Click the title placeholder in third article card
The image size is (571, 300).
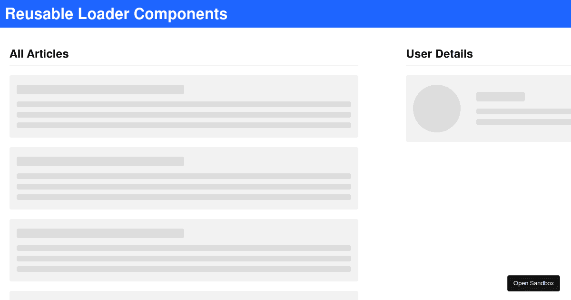(x=100, y=233)
